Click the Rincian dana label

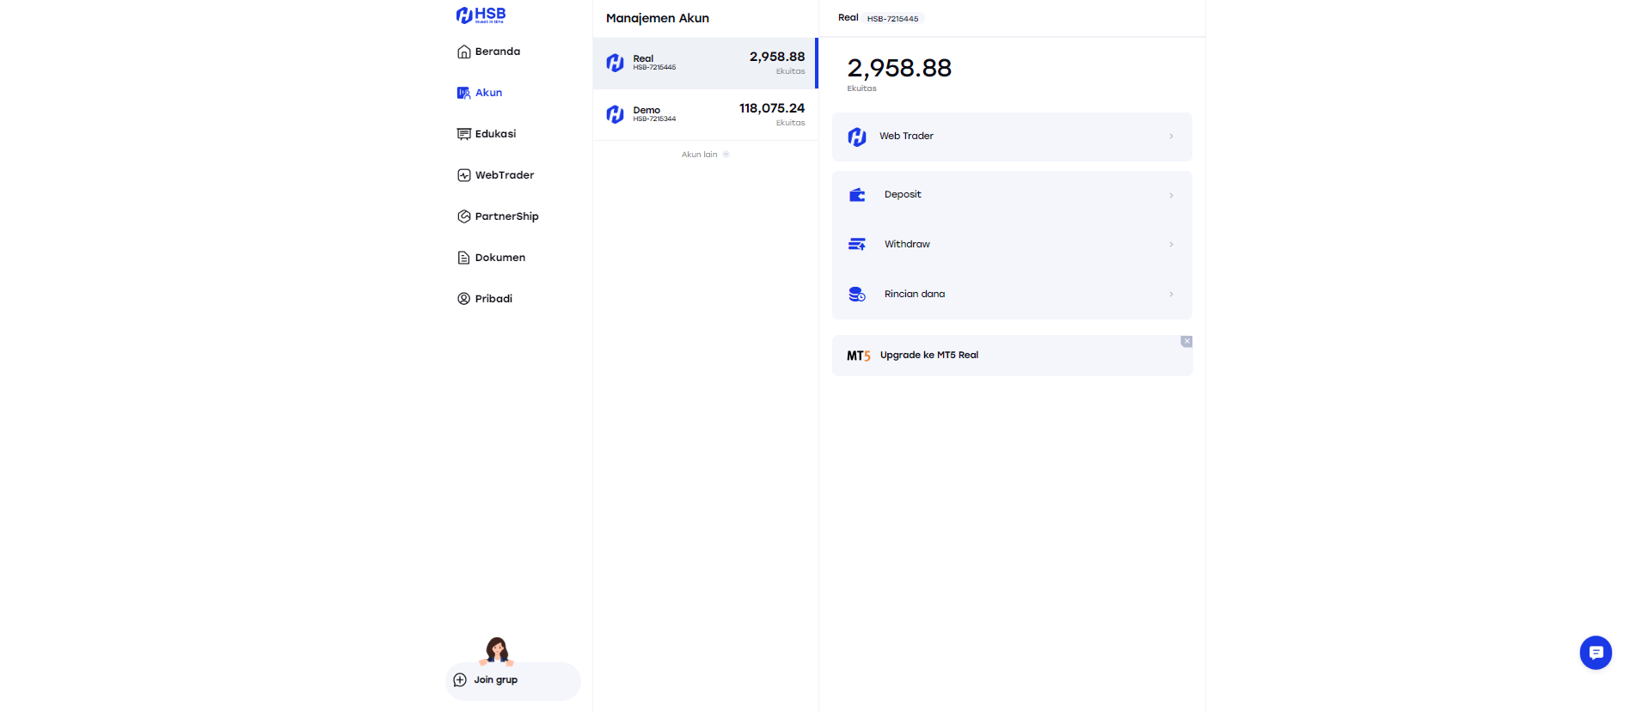(x=915, y=295)
